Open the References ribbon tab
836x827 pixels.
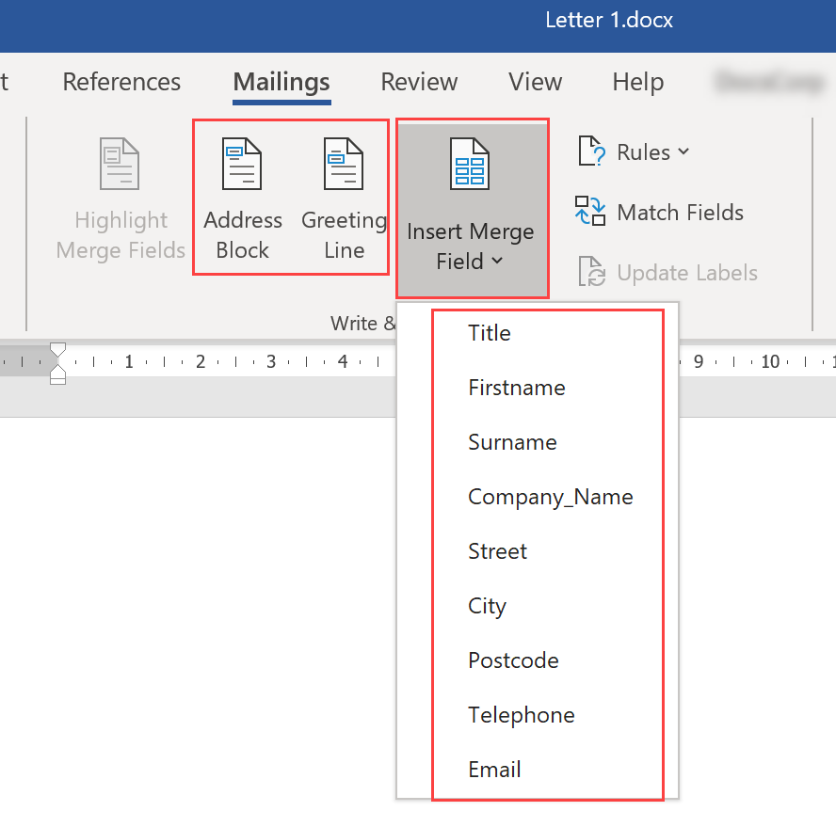pos(121,83)
